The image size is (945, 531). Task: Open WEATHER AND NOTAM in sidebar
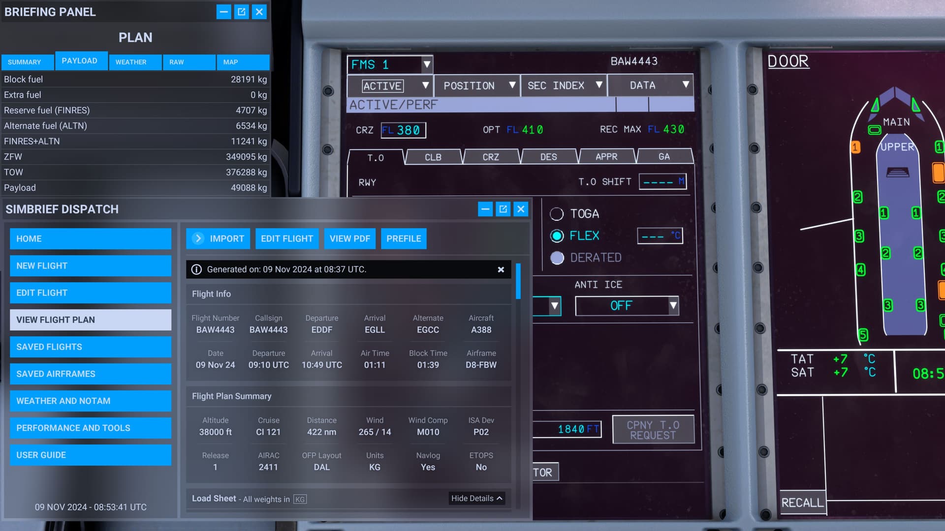(91, 401)
